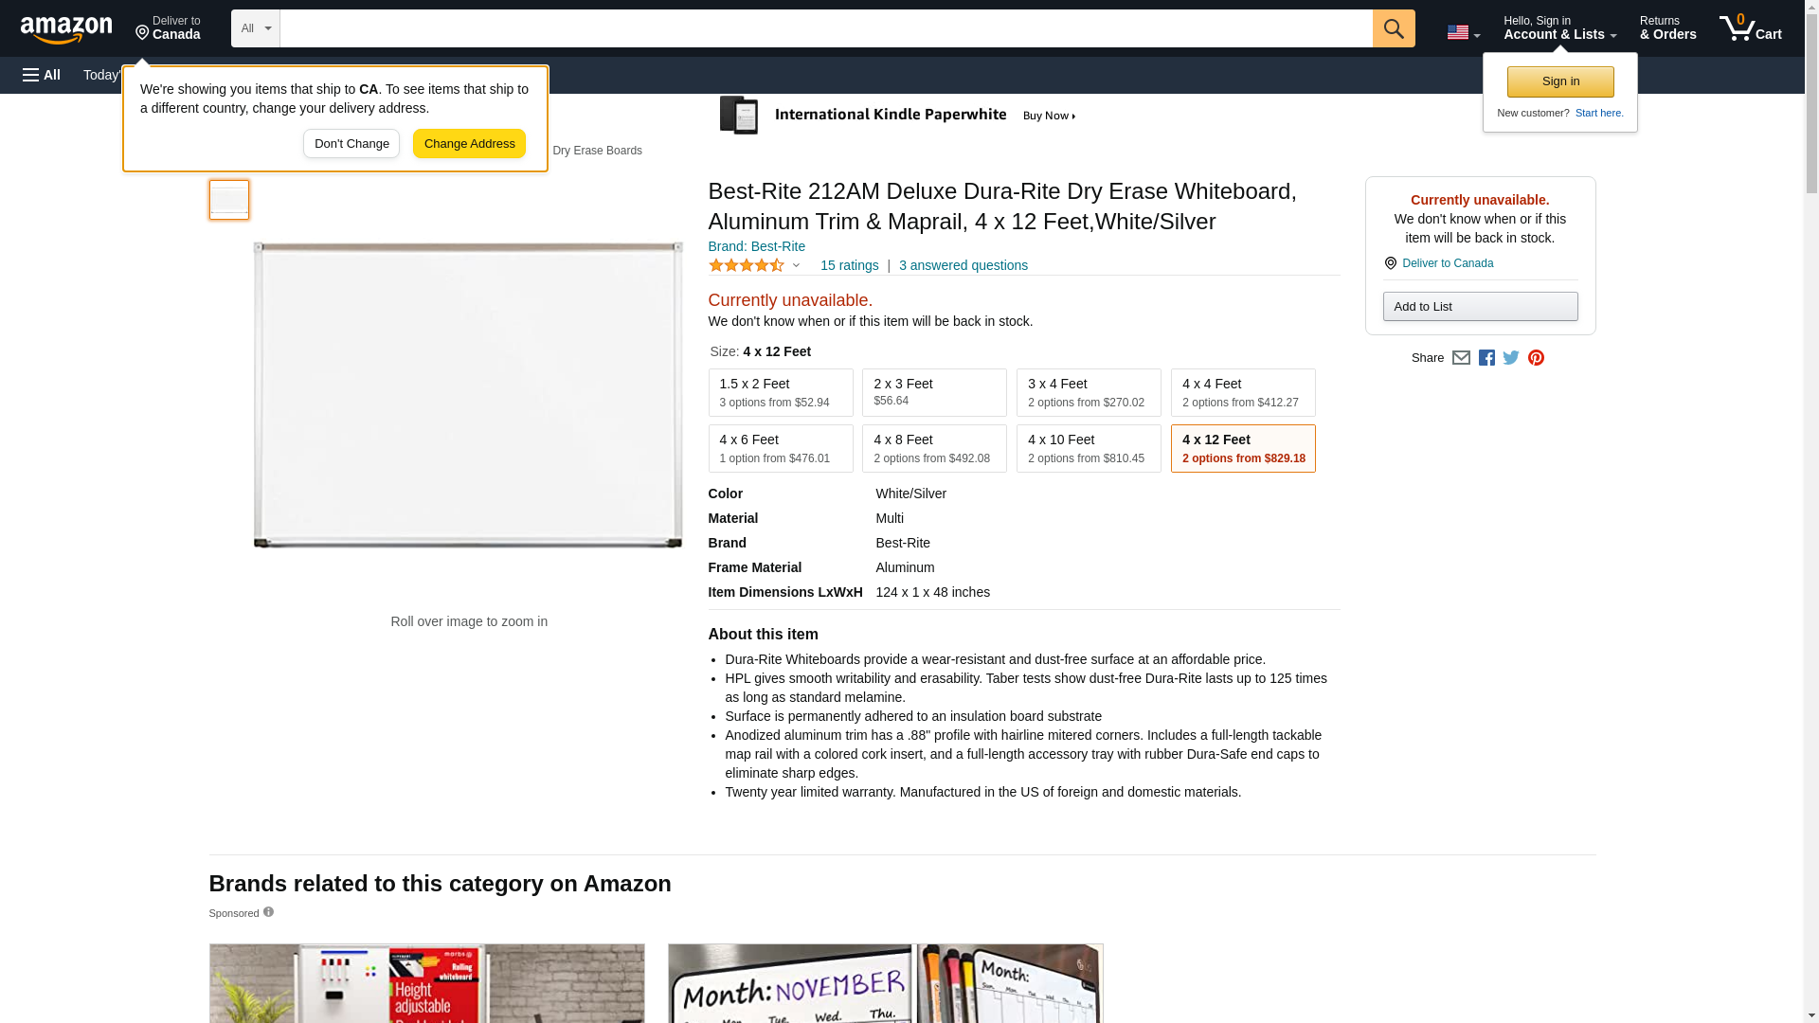Choose the 4 x 8 Feet size option
Screen dimensions: 1819x1023
[933, 448]
